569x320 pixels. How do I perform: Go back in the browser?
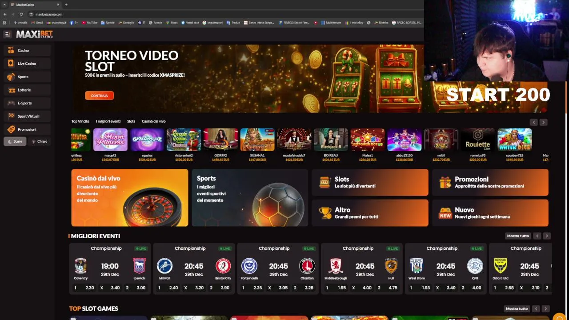5,14
